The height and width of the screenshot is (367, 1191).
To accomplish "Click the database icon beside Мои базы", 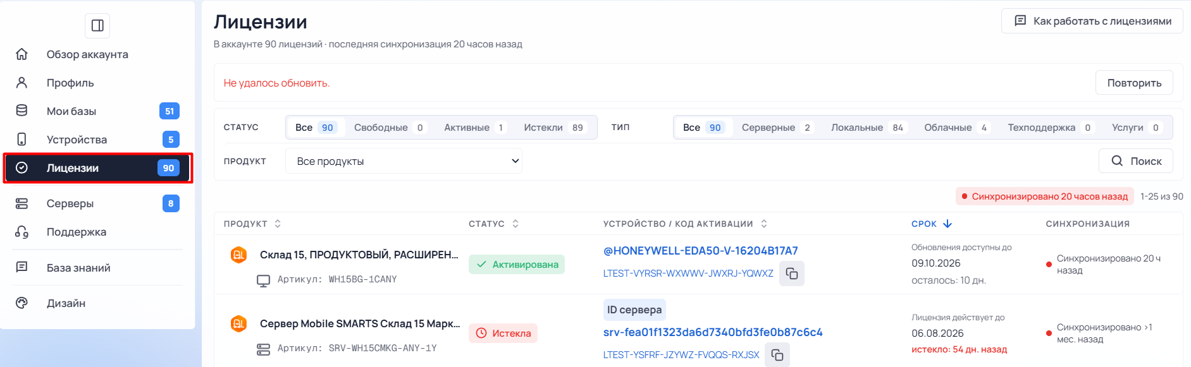I will (22, 111).
